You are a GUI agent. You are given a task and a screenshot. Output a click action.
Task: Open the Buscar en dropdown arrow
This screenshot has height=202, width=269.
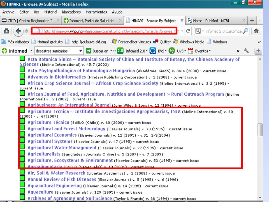pyautogui.click(x=111, y=51)
